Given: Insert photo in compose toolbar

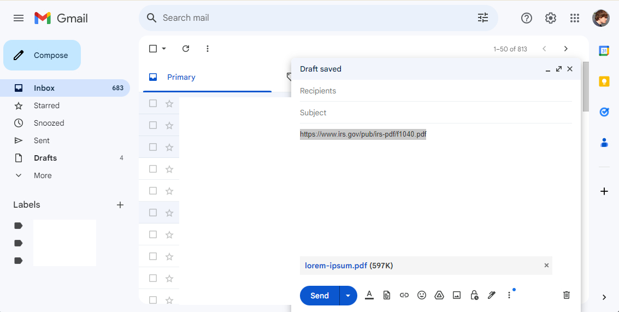Looking at the screenshot, I should pos(457,295).
